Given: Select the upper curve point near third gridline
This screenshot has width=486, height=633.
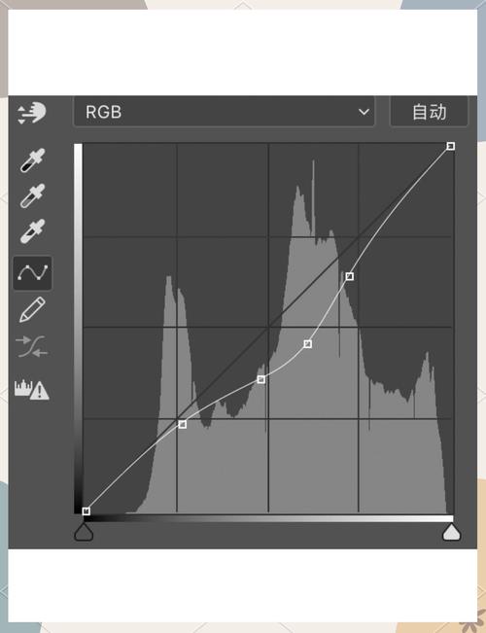Looking at the screenshot, I should pos(350,276).
